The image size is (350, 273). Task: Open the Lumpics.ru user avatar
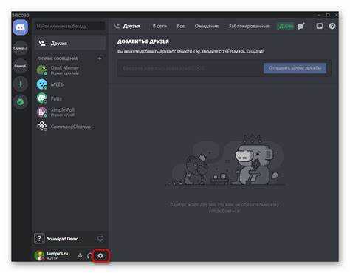point(39,255)
